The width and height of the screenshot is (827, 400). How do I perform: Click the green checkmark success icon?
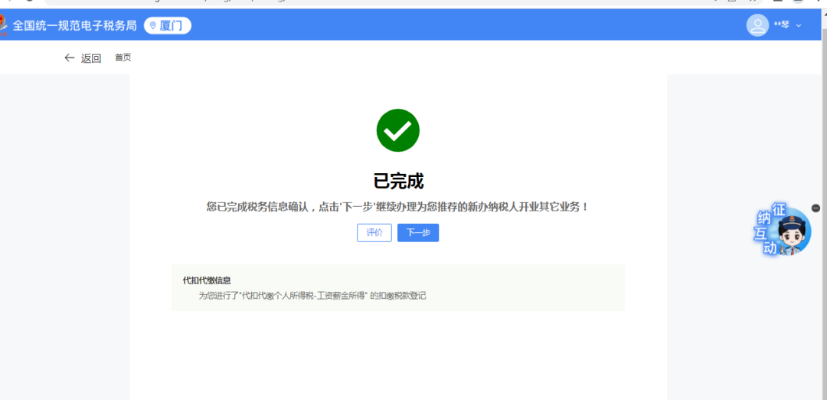click(397, 130)
